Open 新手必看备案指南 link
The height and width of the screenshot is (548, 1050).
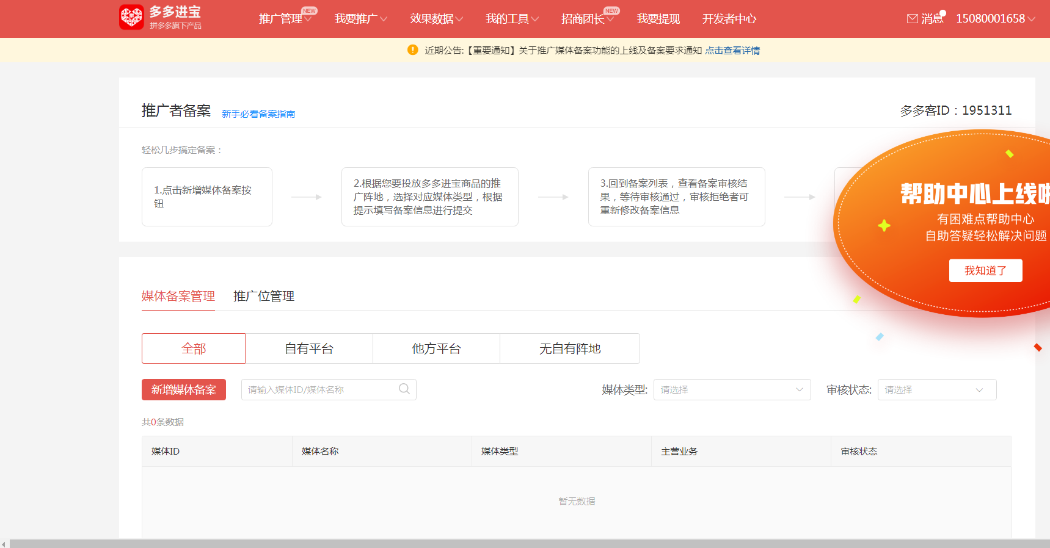(258, 114)
